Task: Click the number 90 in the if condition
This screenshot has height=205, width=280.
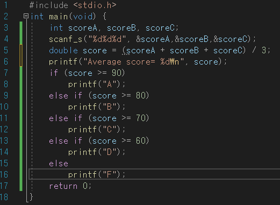Action: 116,73
